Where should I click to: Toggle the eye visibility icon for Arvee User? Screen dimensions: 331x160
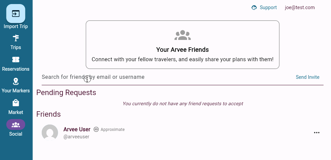[x=96, y=130]
